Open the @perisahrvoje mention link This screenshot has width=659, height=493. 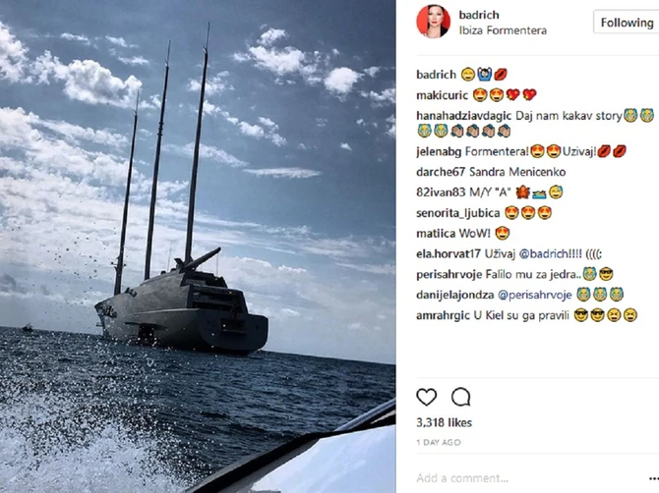[535, 295]
